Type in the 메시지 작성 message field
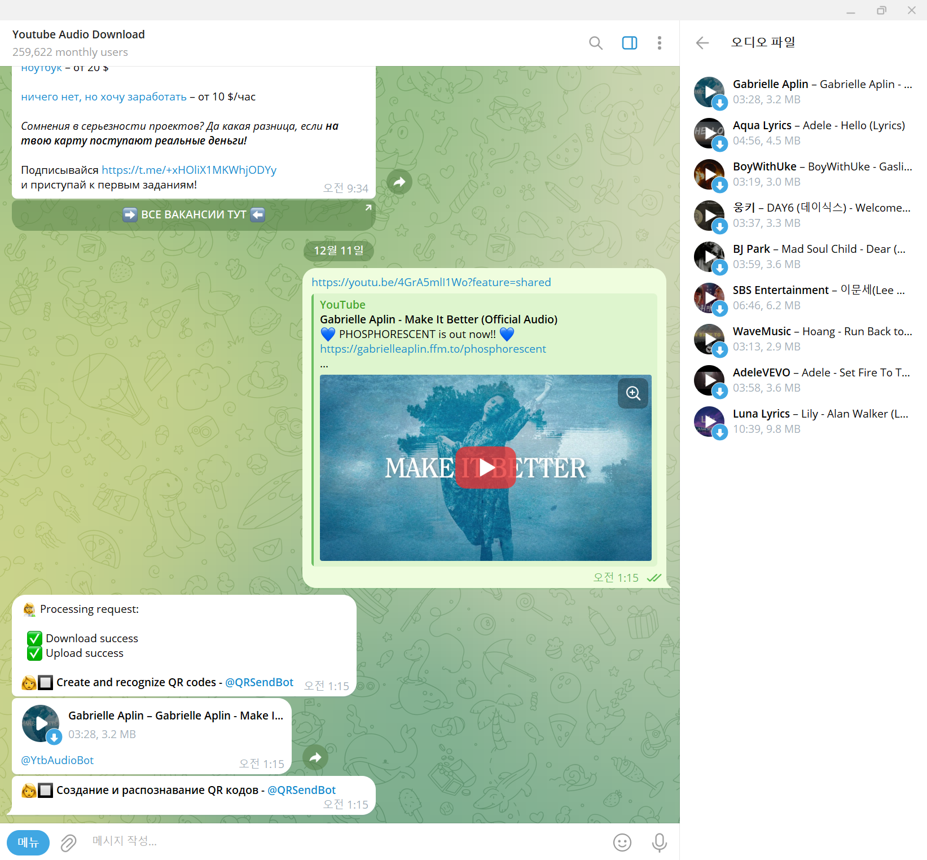Viewport: 927px width, 860px height. [339, 841]
